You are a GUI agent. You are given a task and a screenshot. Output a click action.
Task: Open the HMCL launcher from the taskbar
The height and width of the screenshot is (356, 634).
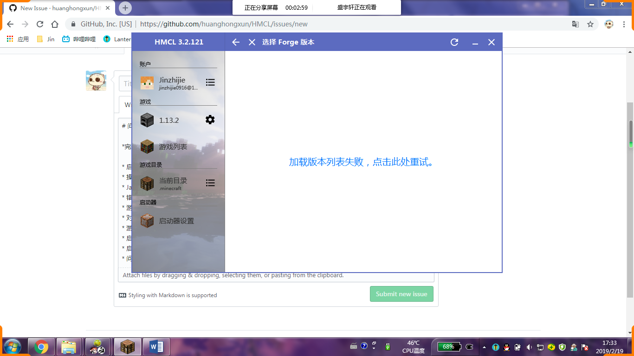(127, 346)
